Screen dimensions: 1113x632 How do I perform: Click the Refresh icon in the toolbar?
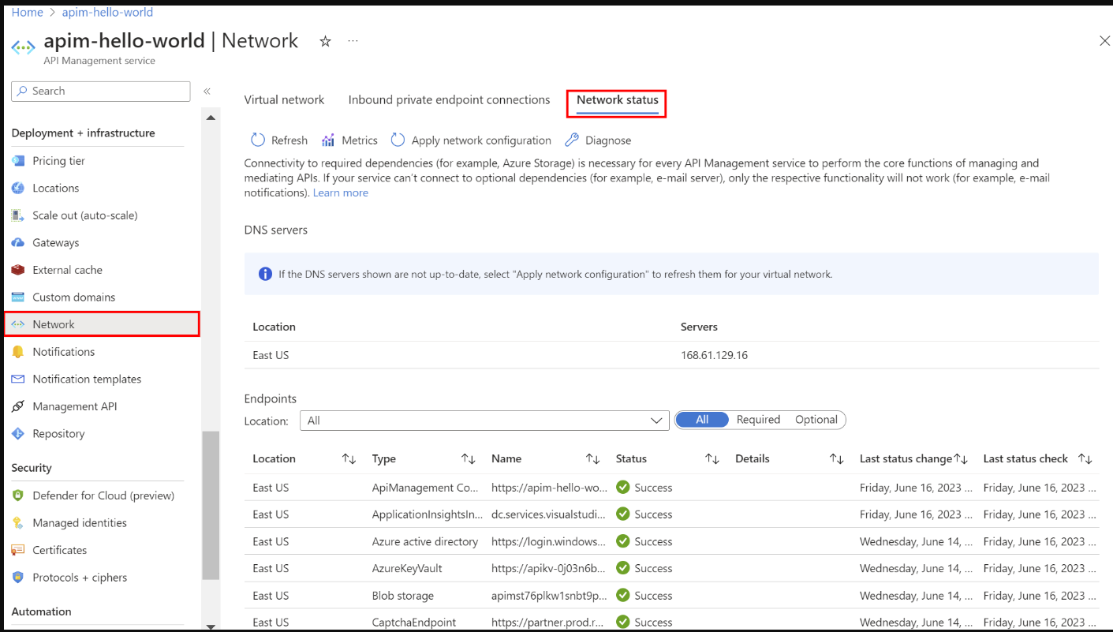coord(257,140)
